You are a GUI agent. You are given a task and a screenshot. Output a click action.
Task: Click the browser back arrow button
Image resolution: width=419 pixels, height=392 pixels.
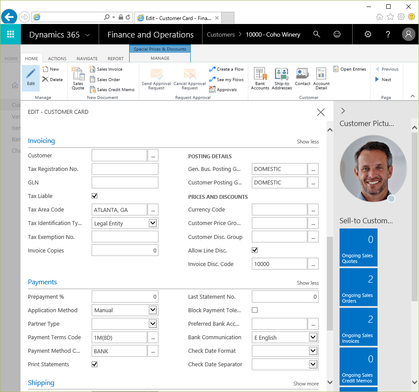pyautogui.click(x=9, y=17)
